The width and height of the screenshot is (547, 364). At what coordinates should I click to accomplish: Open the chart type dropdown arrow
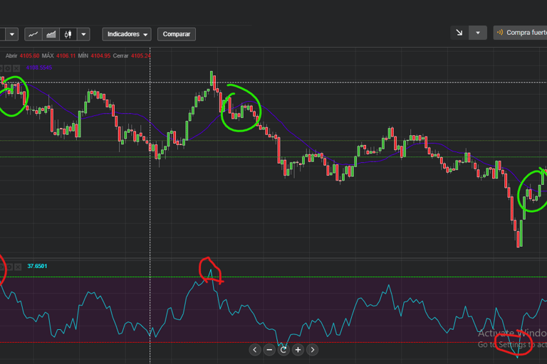pos(83,34)
